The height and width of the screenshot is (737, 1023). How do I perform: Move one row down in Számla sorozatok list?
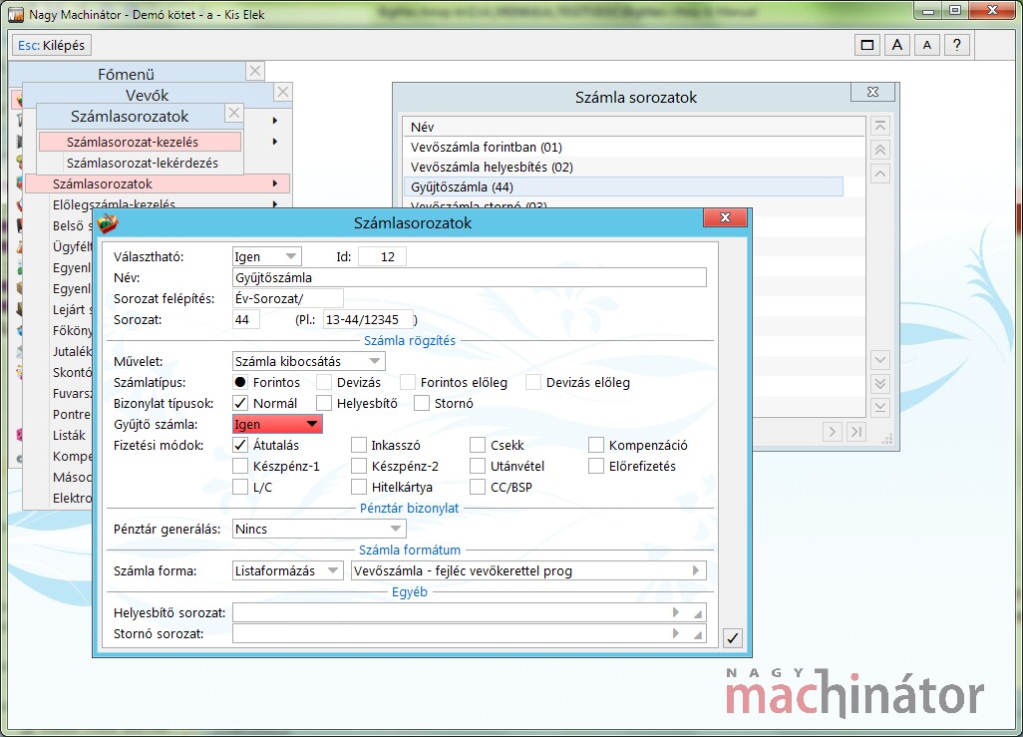pyautogui.click(x=880, y=360)
